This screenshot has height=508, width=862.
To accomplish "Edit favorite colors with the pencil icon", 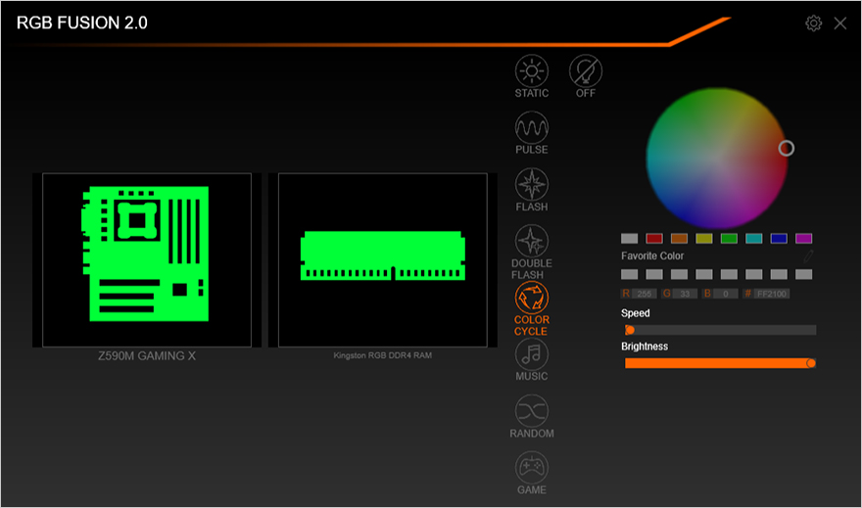I will [x=808, y=255].
